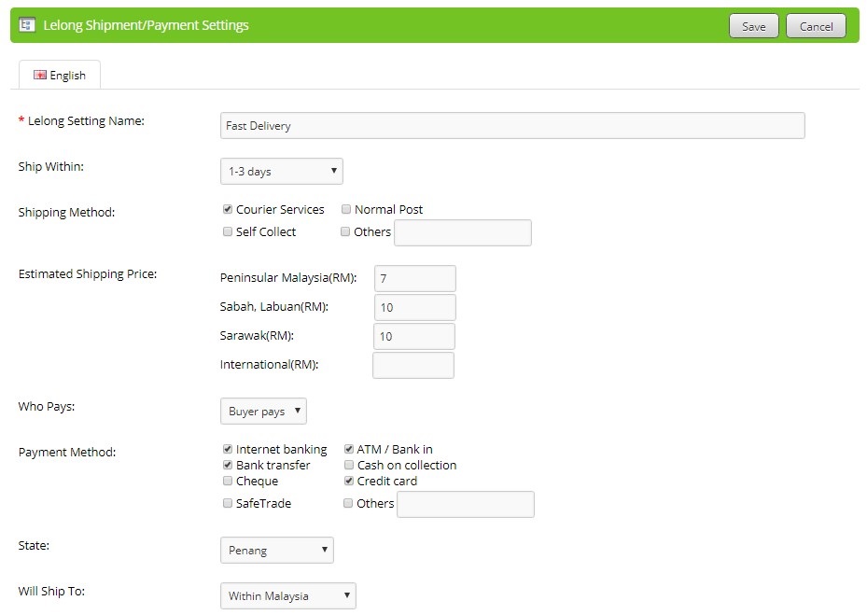The width and height of the screenshot is (867, 615).
Task: Open the Who Pays dropdown
Action: (x=263, y=411)
